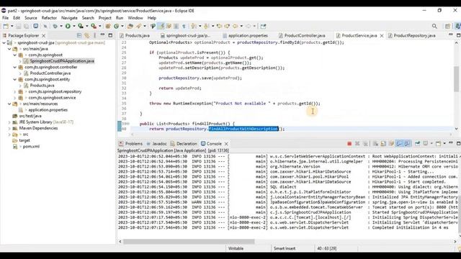The height and width of the screenshot is (259, 461).
Task: Collapse the springboot-crud-jpa project node
Action: click(x=4, y=43)
